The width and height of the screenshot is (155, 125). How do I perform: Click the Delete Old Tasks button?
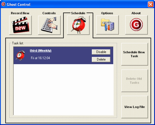pyautogui.click(x=135, y=81)
